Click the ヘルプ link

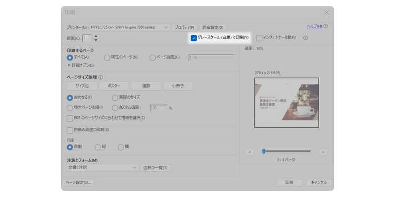[314, 26]
